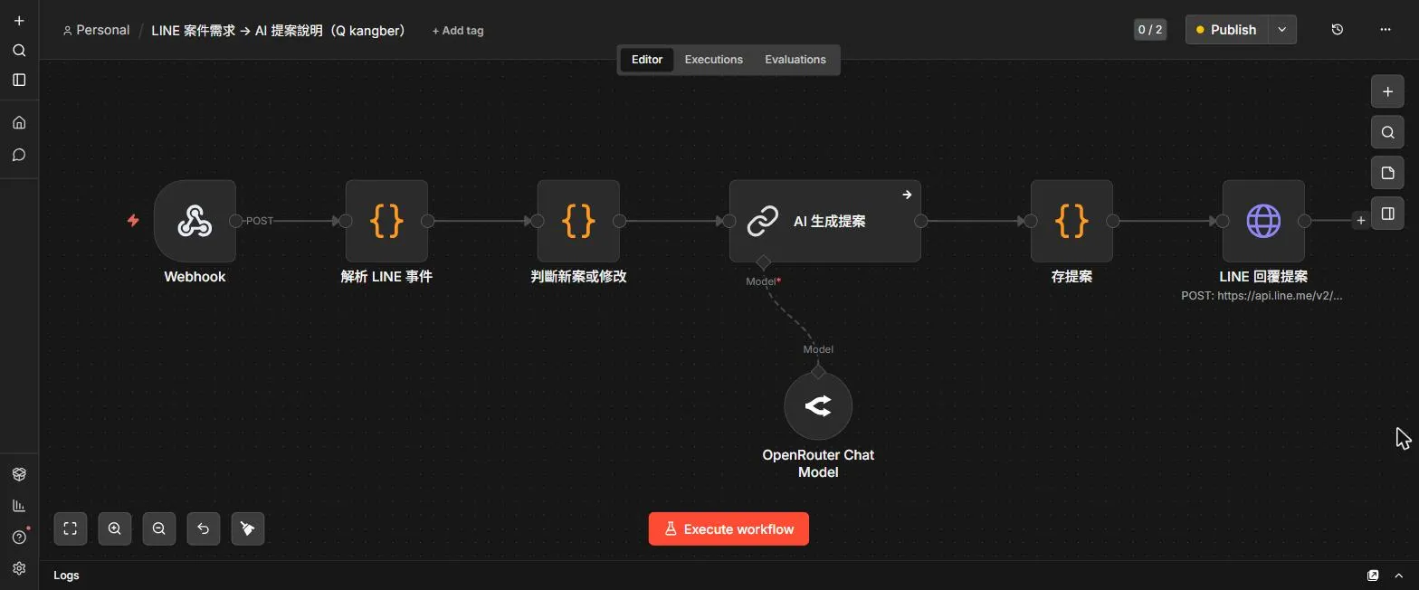Switch to the Evaluations tab

795,60
